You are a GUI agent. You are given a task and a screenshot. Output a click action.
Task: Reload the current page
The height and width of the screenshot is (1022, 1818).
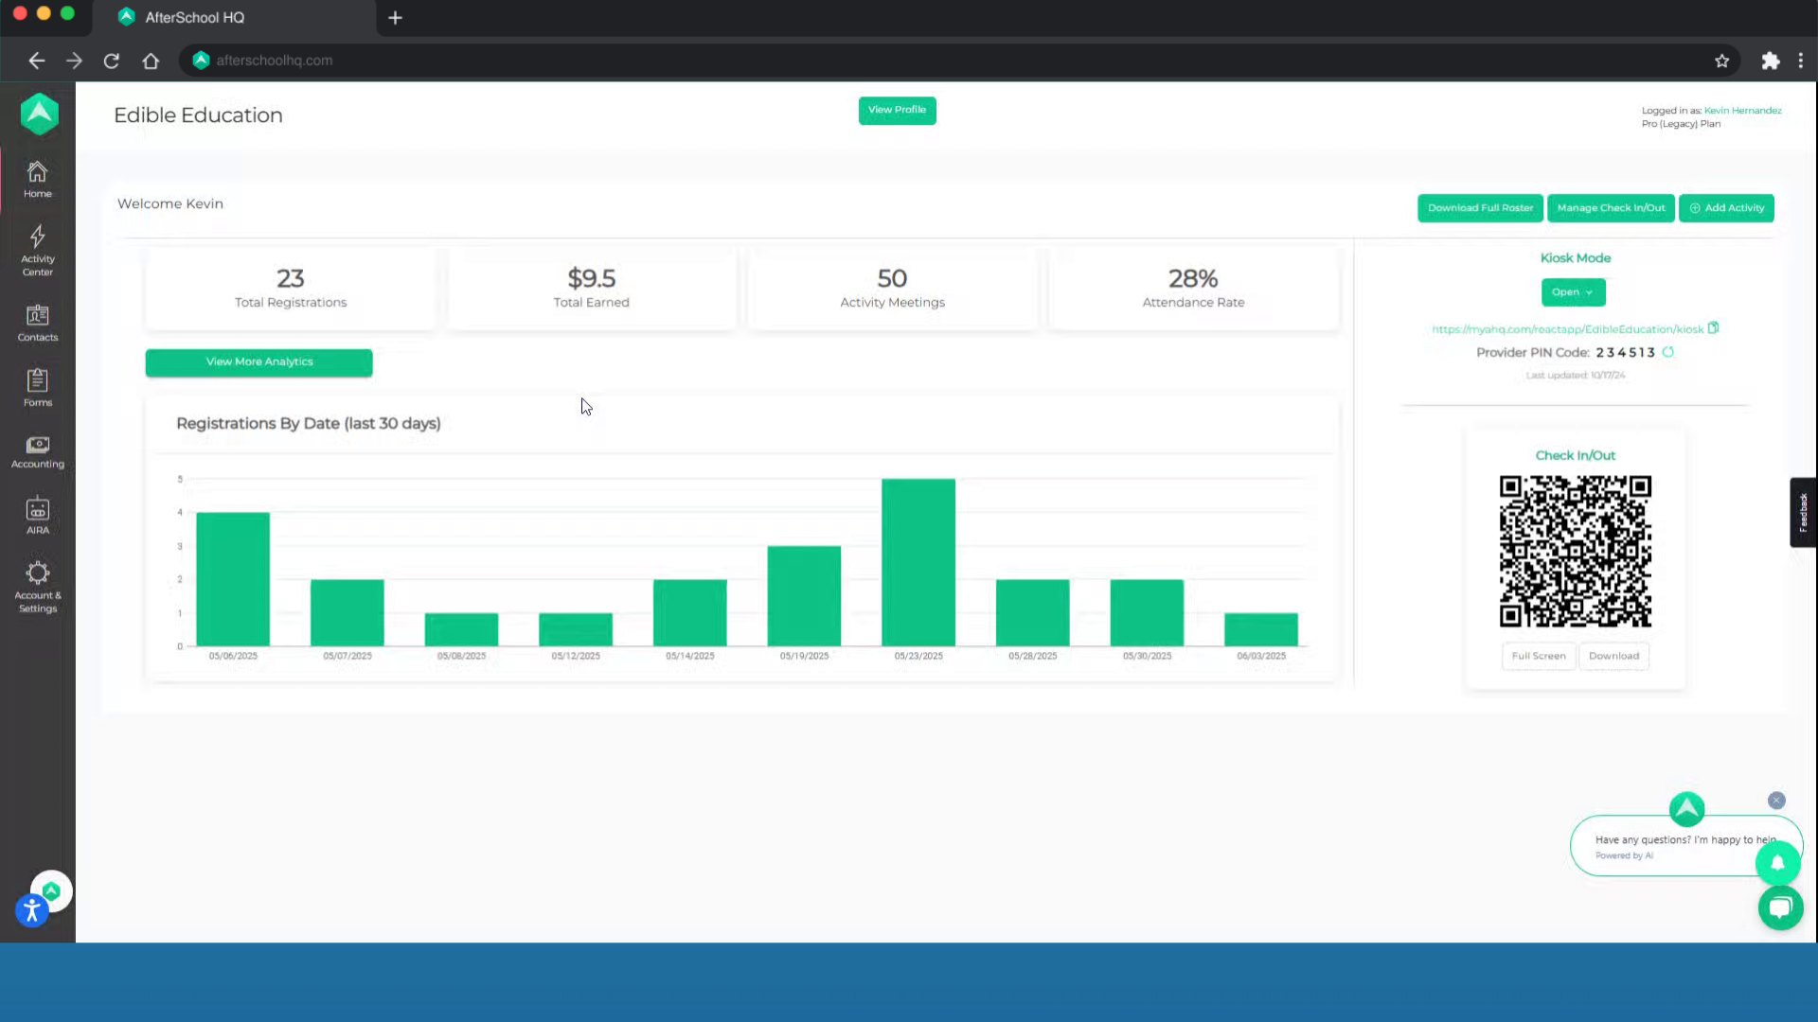tap(112, 61)
